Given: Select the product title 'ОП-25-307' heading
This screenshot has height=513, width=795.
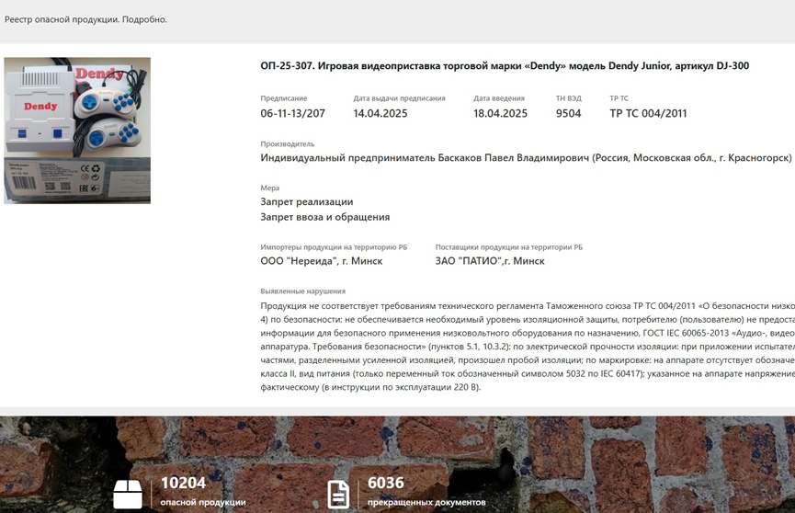Looking at the screenshot, I should click(x=505, y=66).
